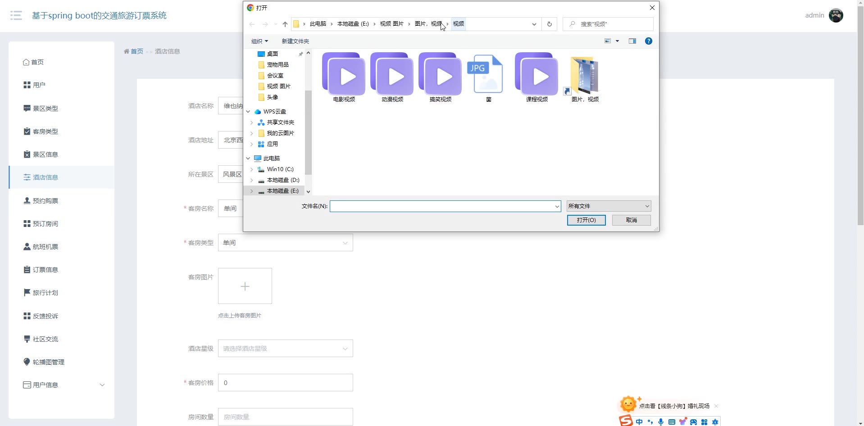Open the 电影视频 folder
Image resolution: width=864 pixels, height=426 pixels.
pyautogui.click(x=344, y=77)
